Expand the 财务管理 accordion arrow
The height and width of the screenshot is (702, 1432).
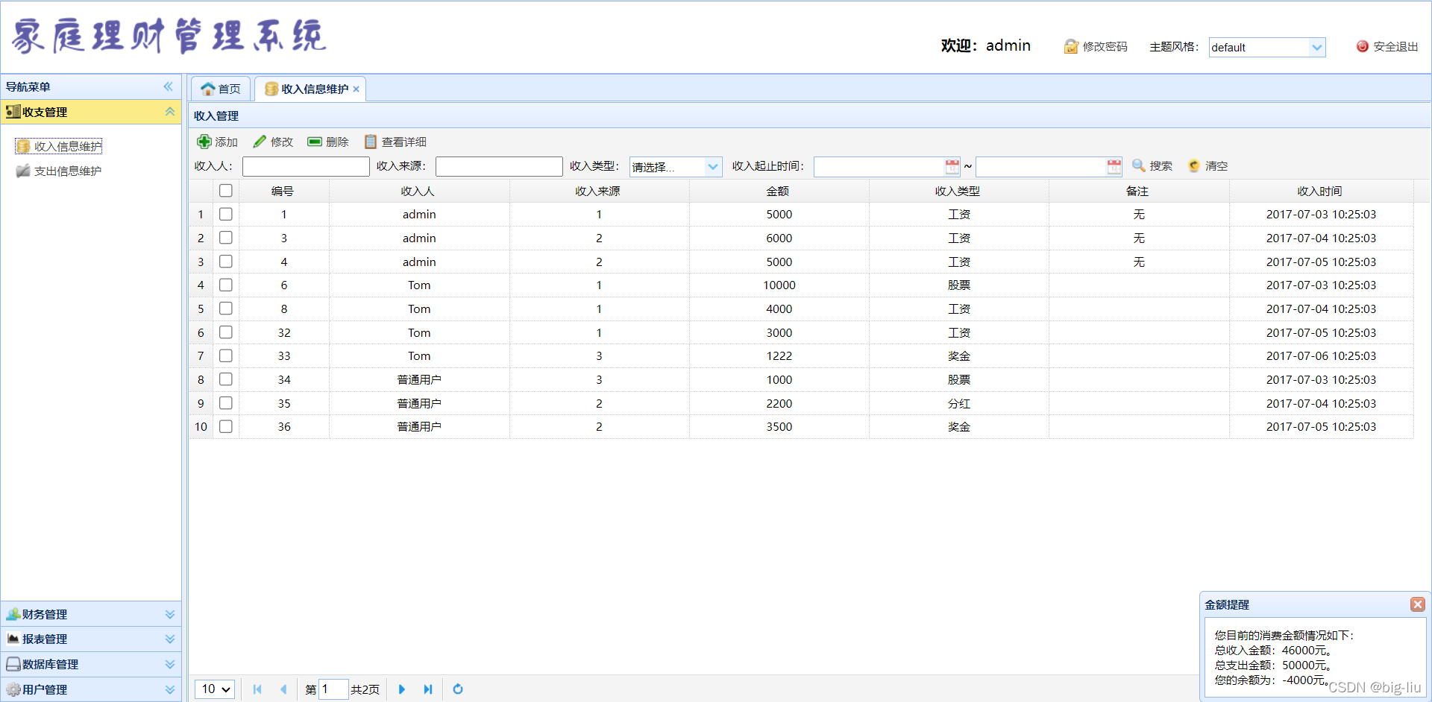(169, 614)
